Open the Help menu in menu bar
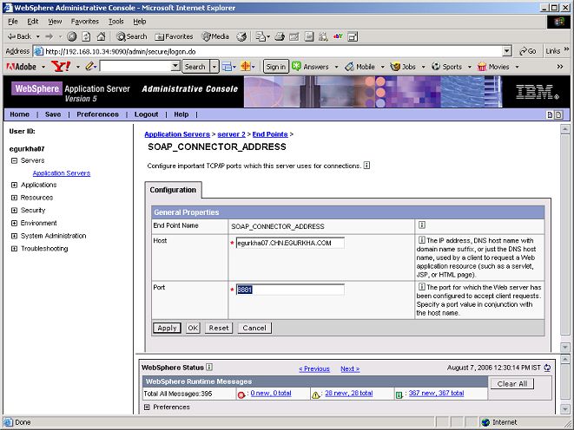Viewport: 574px width, 430px height. [140, 22]
